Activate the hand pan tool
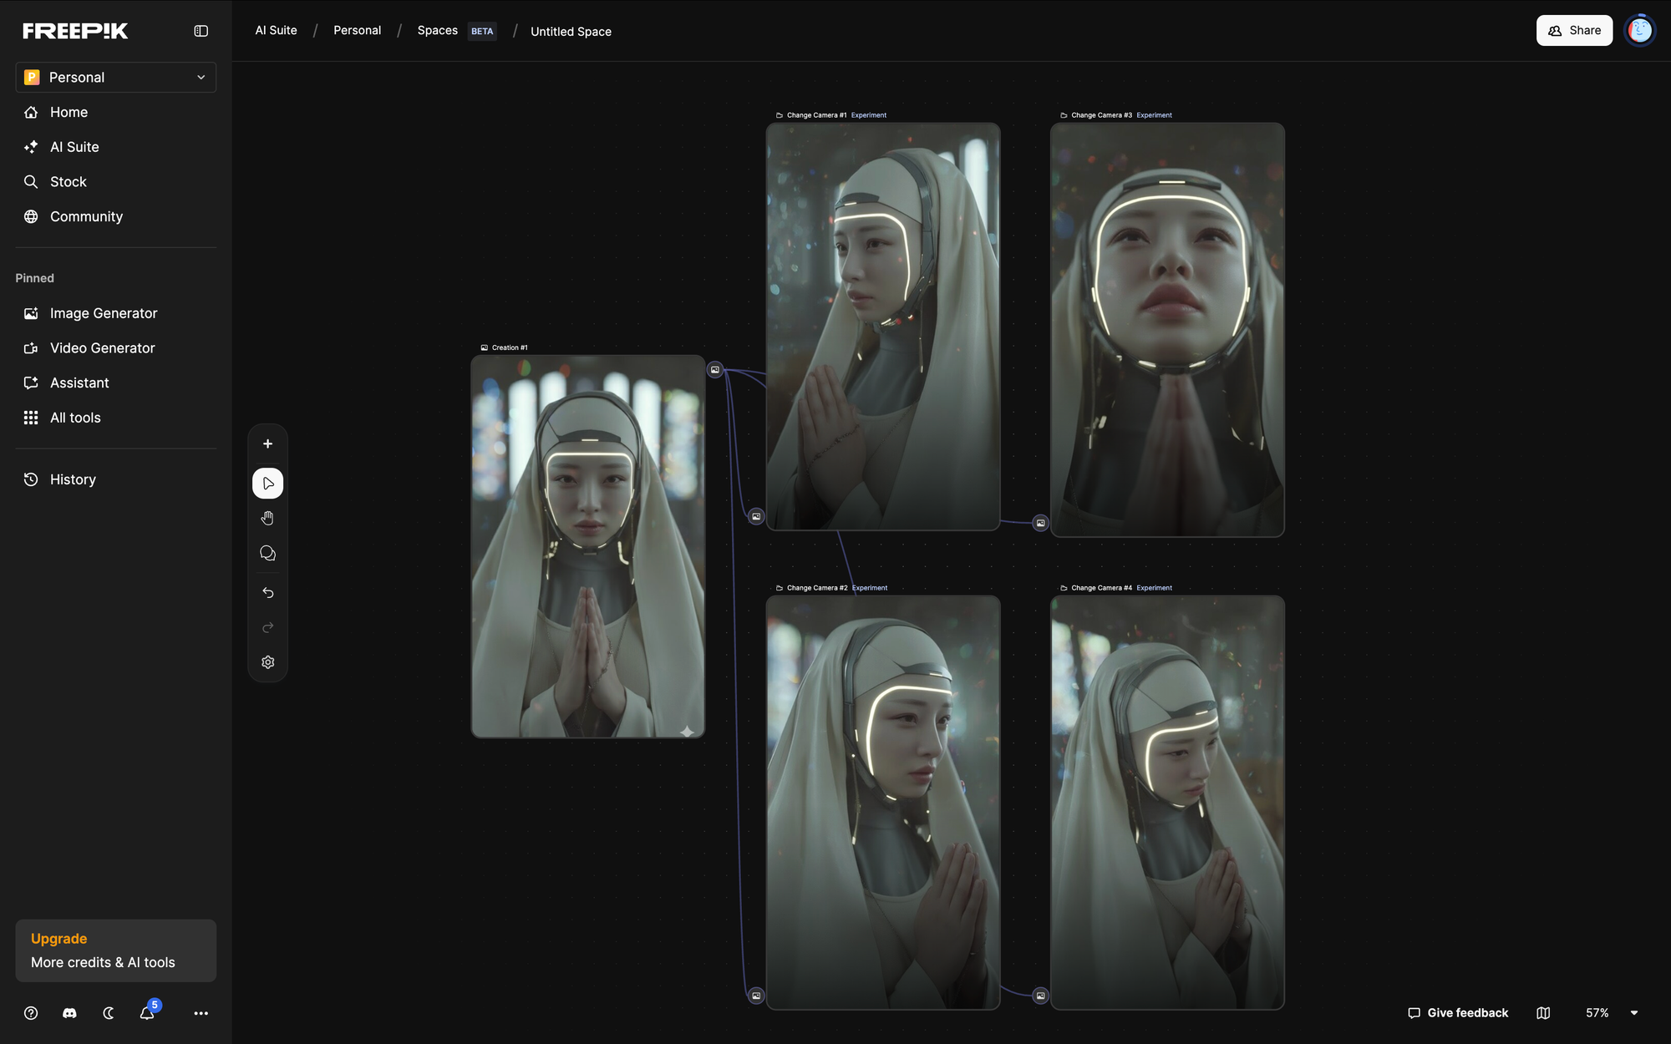Viewport: 1671px width, 1044px height. [x=267, y=519]
